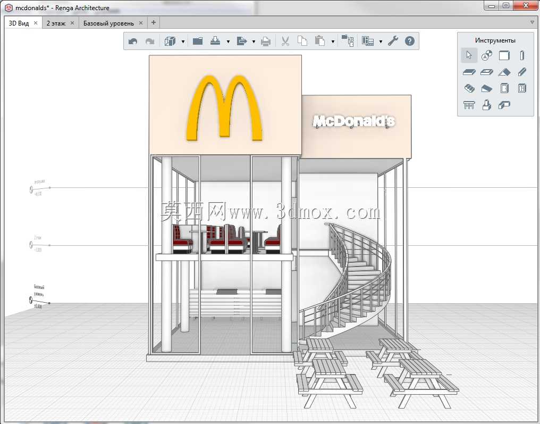Click the yellow M arches sign in the model
Image resolution: width=540 pixels, height=424 pixels.
click(x=224, y=108)
